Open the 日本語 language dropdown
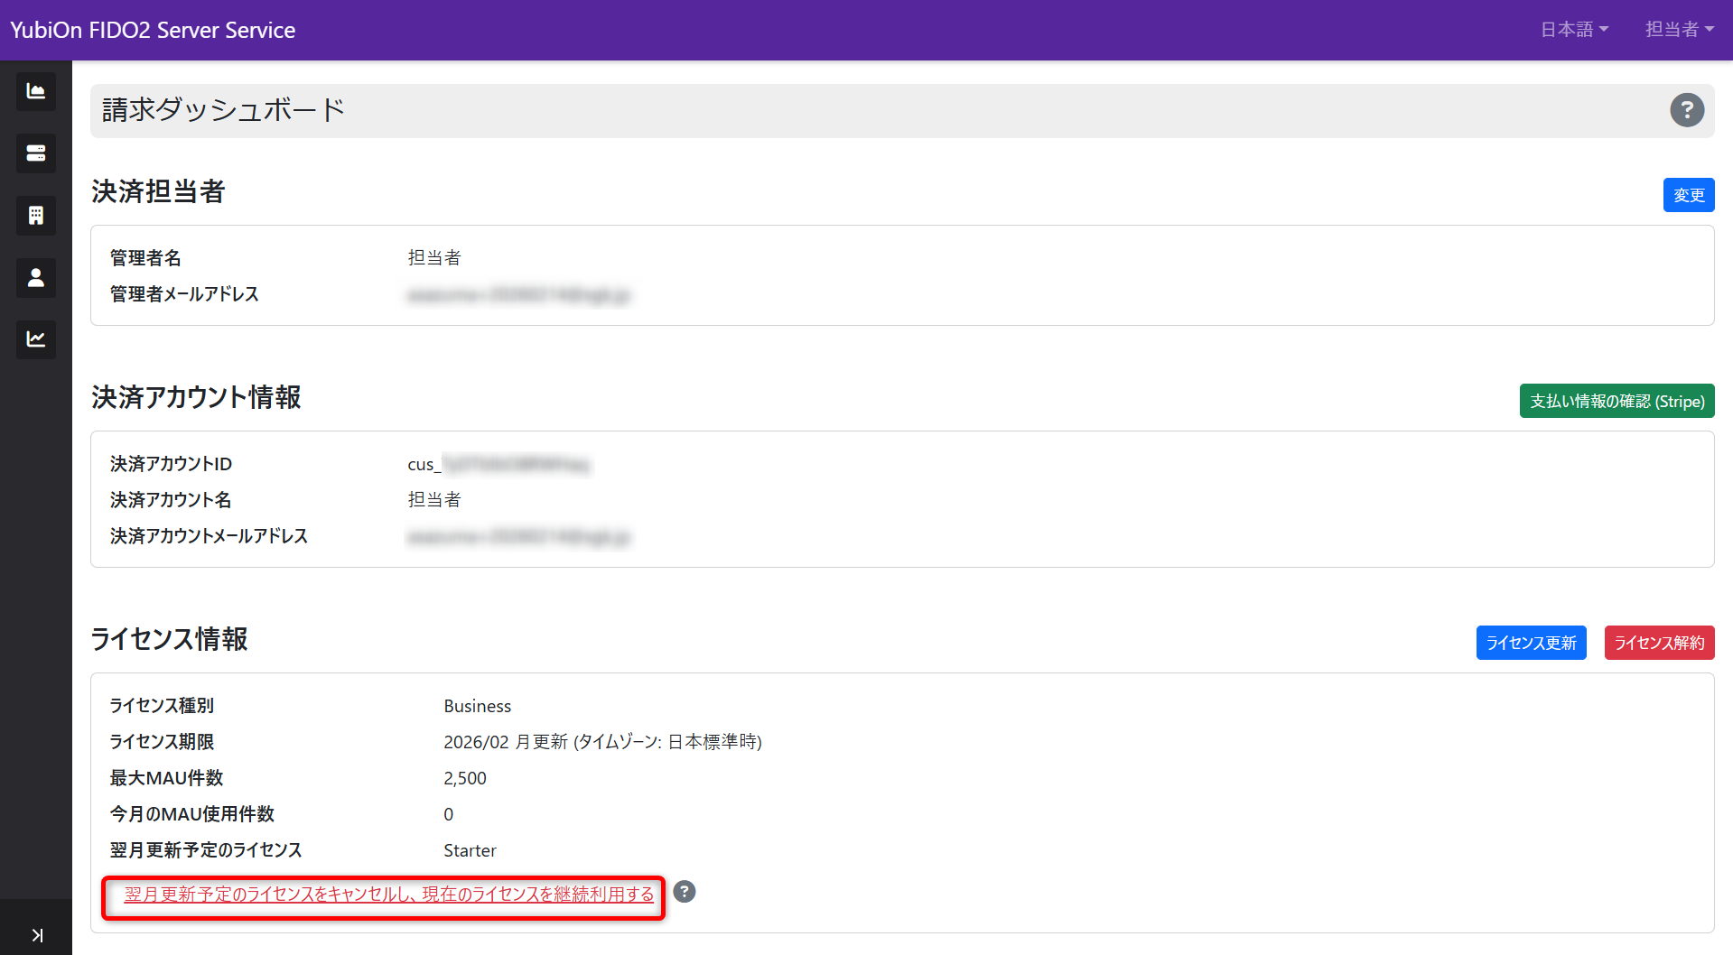The height and width of the screenshot is (955, 1733). (1573, 29)
